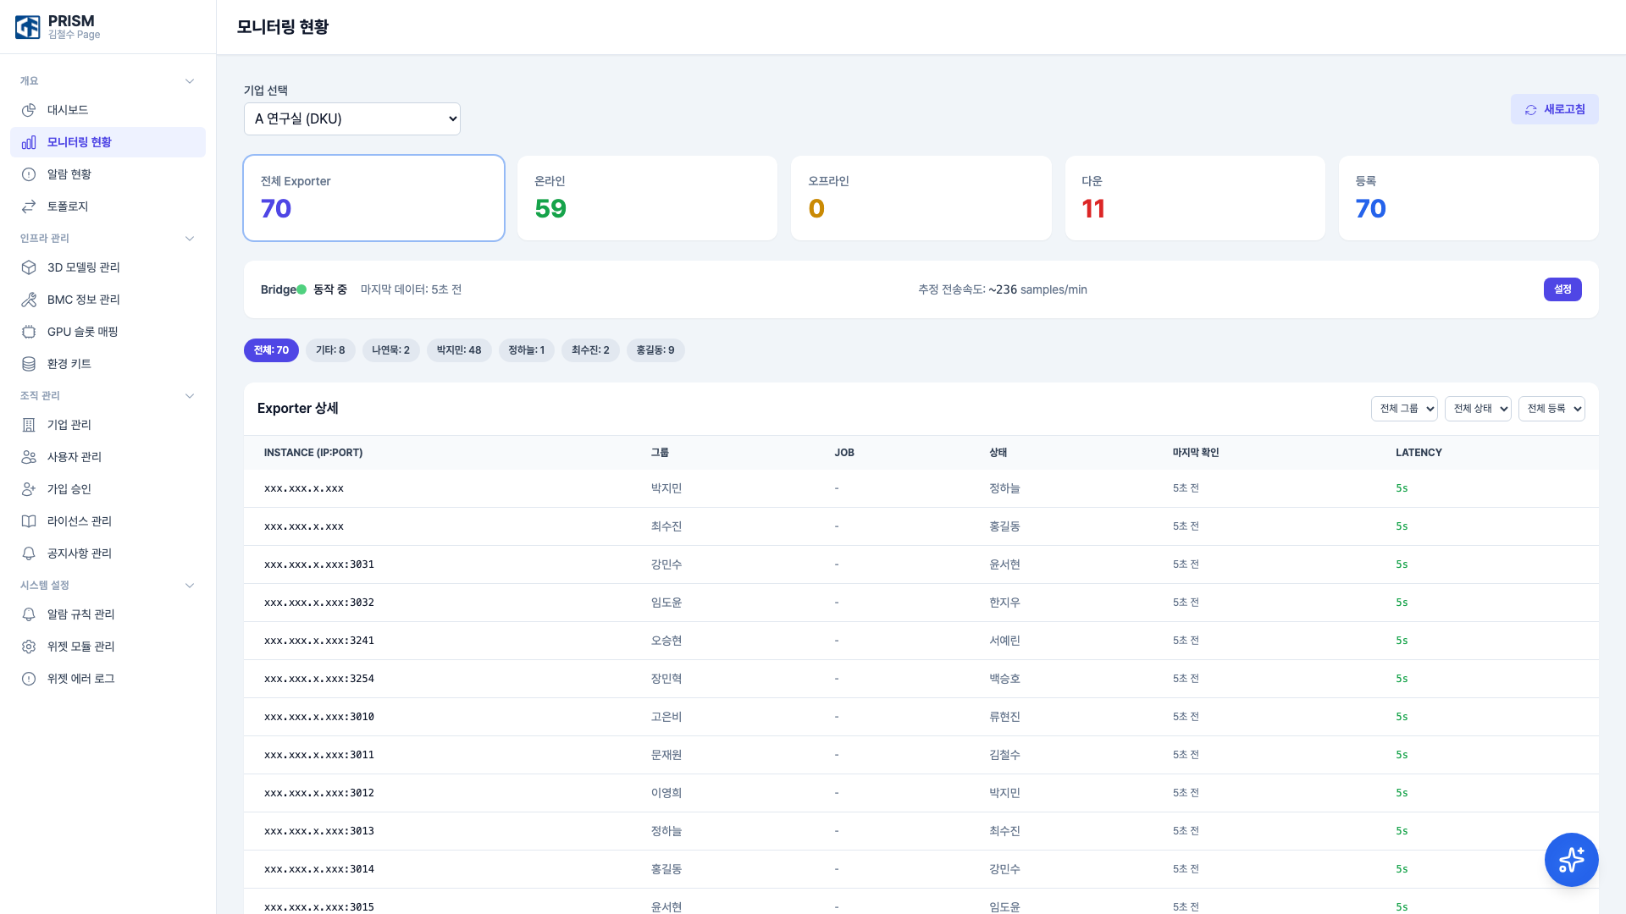The height and width of the screenshot is (914, 1626).
Task: Select the 오프라인 summary card
Action: 921,198
